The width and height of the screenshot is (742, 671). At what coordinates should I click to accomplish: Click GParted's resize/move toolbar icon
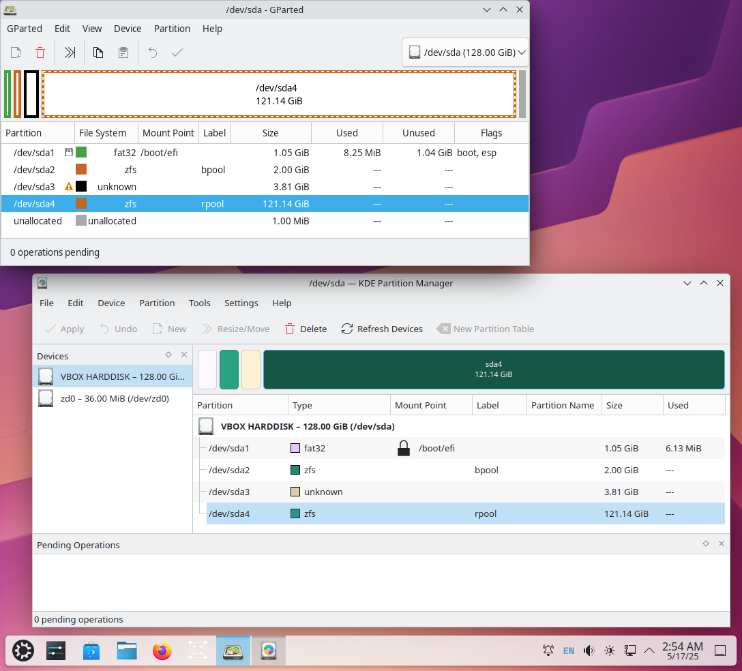tap(70, 53)
